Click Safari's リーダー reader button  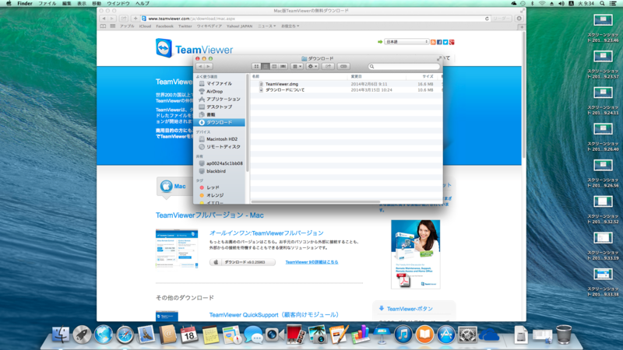(x=501, y=19)
